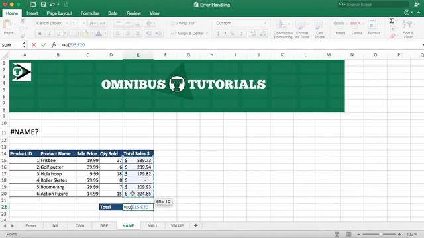Open Format as Table gallery
Image resolution: width=424 pixels, height=238 pixels.
pyautogui.click(x=302, y=29)
